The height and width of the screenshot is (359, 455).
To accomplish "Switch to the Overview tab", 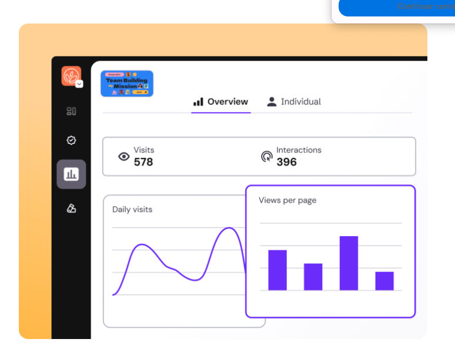I will click(221, 102).
